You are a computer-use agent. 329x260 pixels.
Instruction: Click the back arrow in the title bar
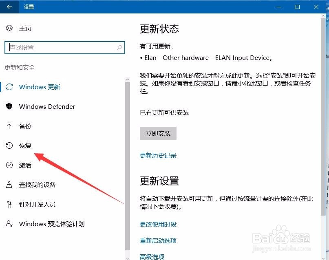[x=9, y=7]
